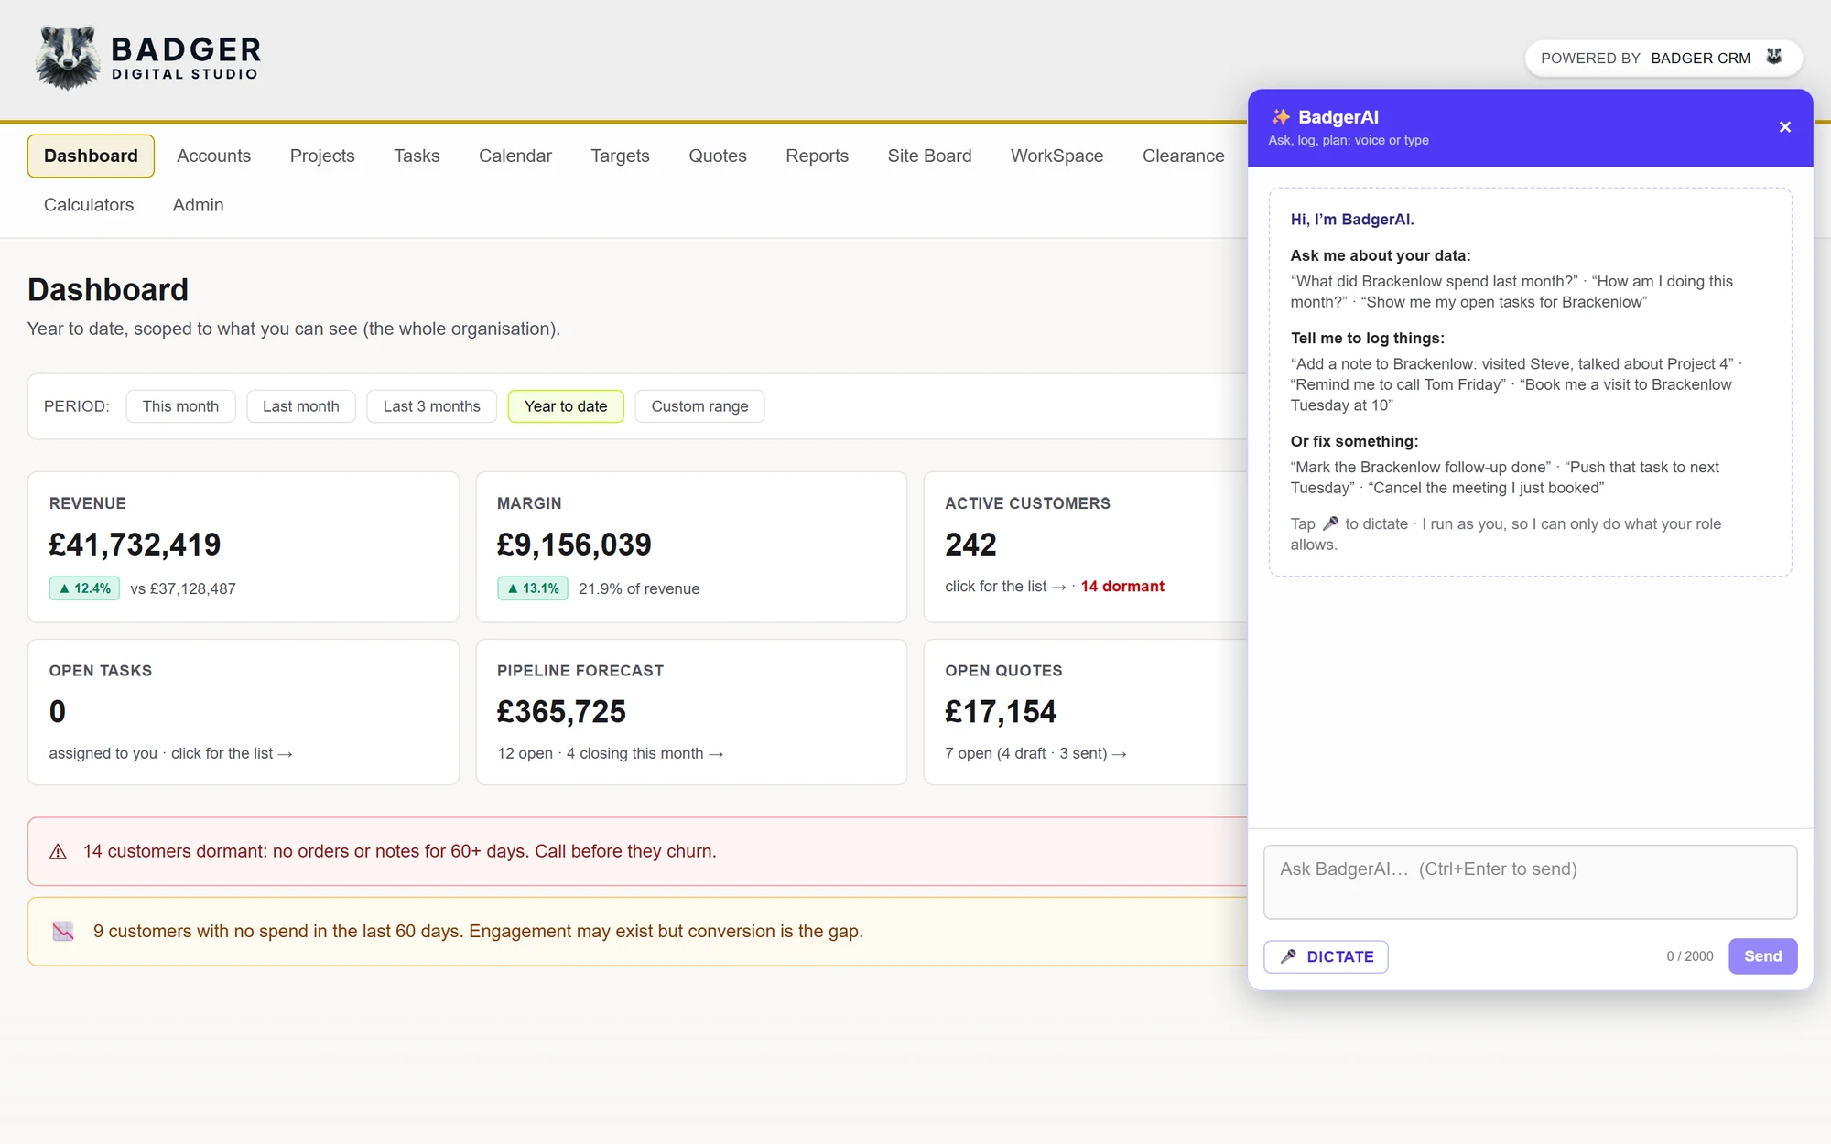1831x1144 pixels.
Task: Click the BadgerAI sparkle icon
Action: click(x=1280, y=116)
